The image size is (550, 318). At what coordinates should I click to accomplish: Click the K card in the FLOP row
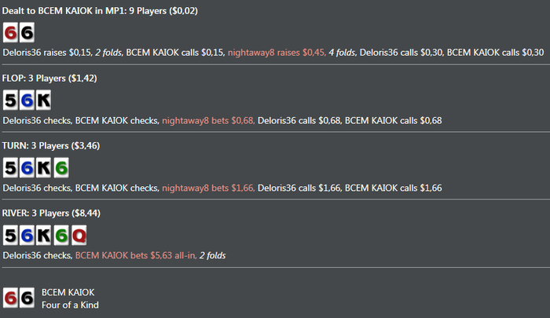point(43,101)
